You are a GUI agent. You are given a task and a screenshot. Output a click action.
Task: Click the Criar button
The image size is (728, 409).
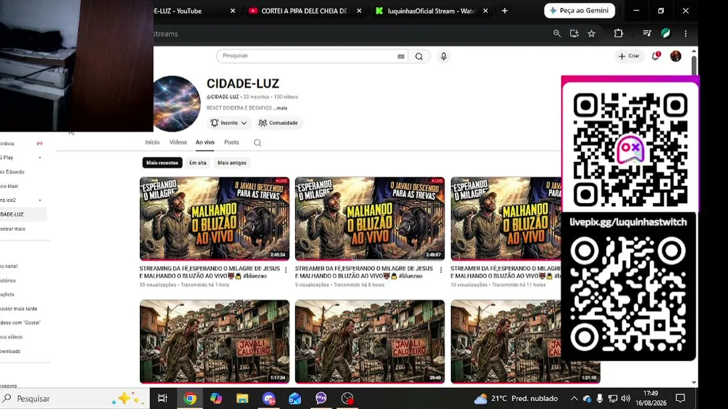click(629, 56)
